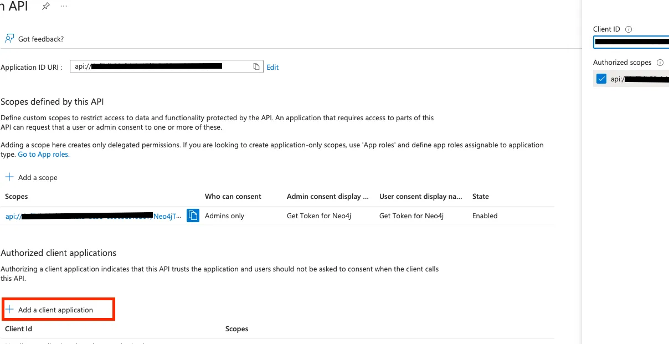The height and width of the screenshot is (344, 669).
Task: Click Add a client application
Action: [x=55, y=310]
